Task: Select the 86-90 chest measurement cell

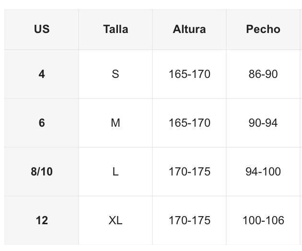Action: [x=263, y=74]
